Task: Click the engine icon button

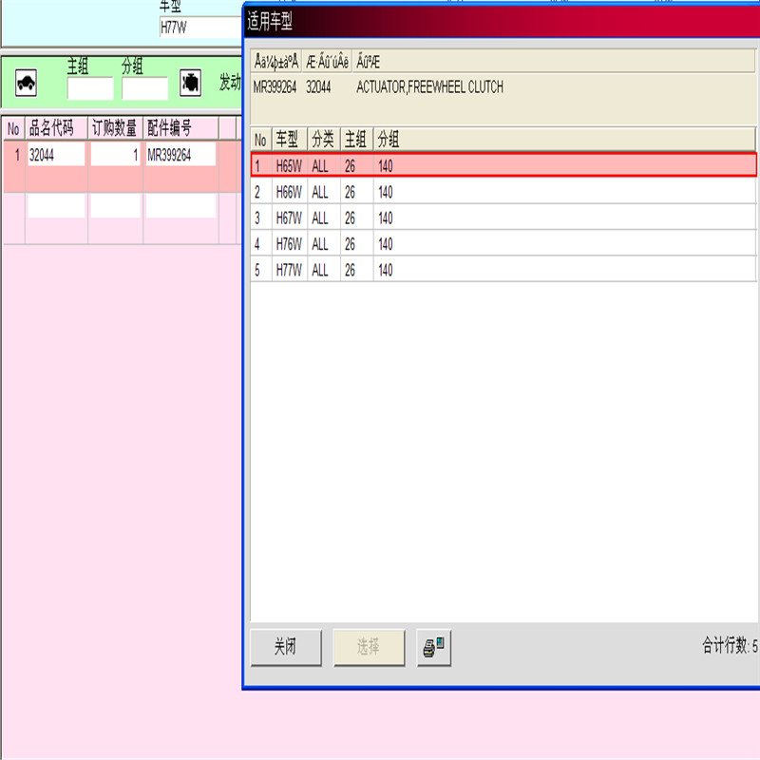Action: point(191,83)
